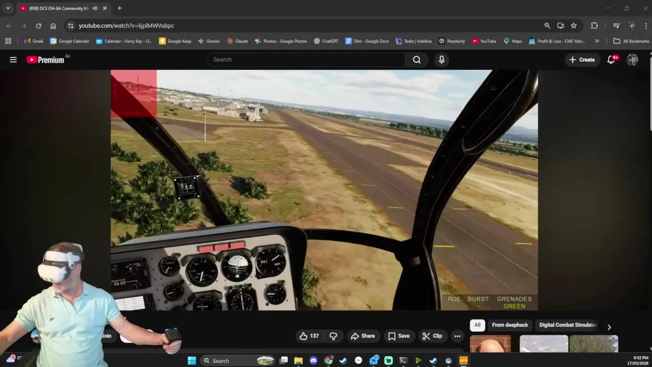This screenshot has height=367, width=652.
Task: Open File Explorer from the taskbar
Action: [x=298, y=360]
